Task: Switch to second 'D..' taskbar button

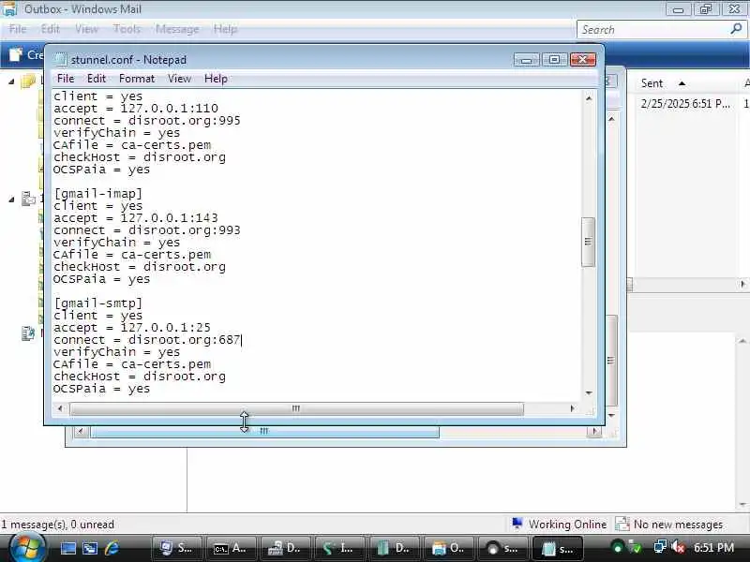Action: tap(395, 548)
